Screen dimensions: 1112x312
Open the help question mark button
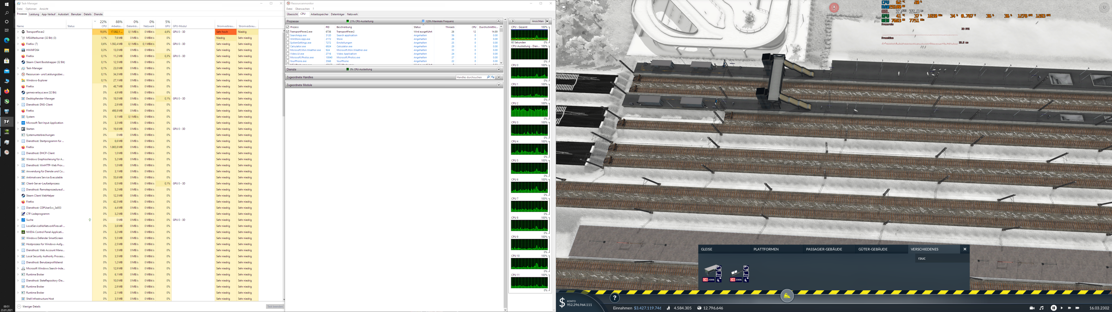pyautogui.click(x=615, y=298)
